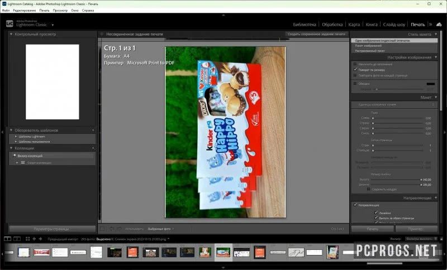
Task: Collapse top panel using top edge arrow
Action: point(223,15)
